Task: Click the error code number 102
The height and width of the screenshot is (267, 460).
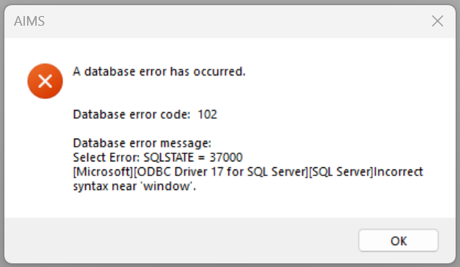Action: tap(208, 114)
